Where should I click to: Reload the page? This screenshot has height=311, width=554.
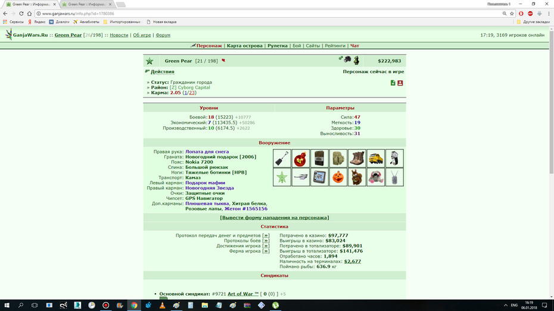pyautogui.click(x=21, y=14)
